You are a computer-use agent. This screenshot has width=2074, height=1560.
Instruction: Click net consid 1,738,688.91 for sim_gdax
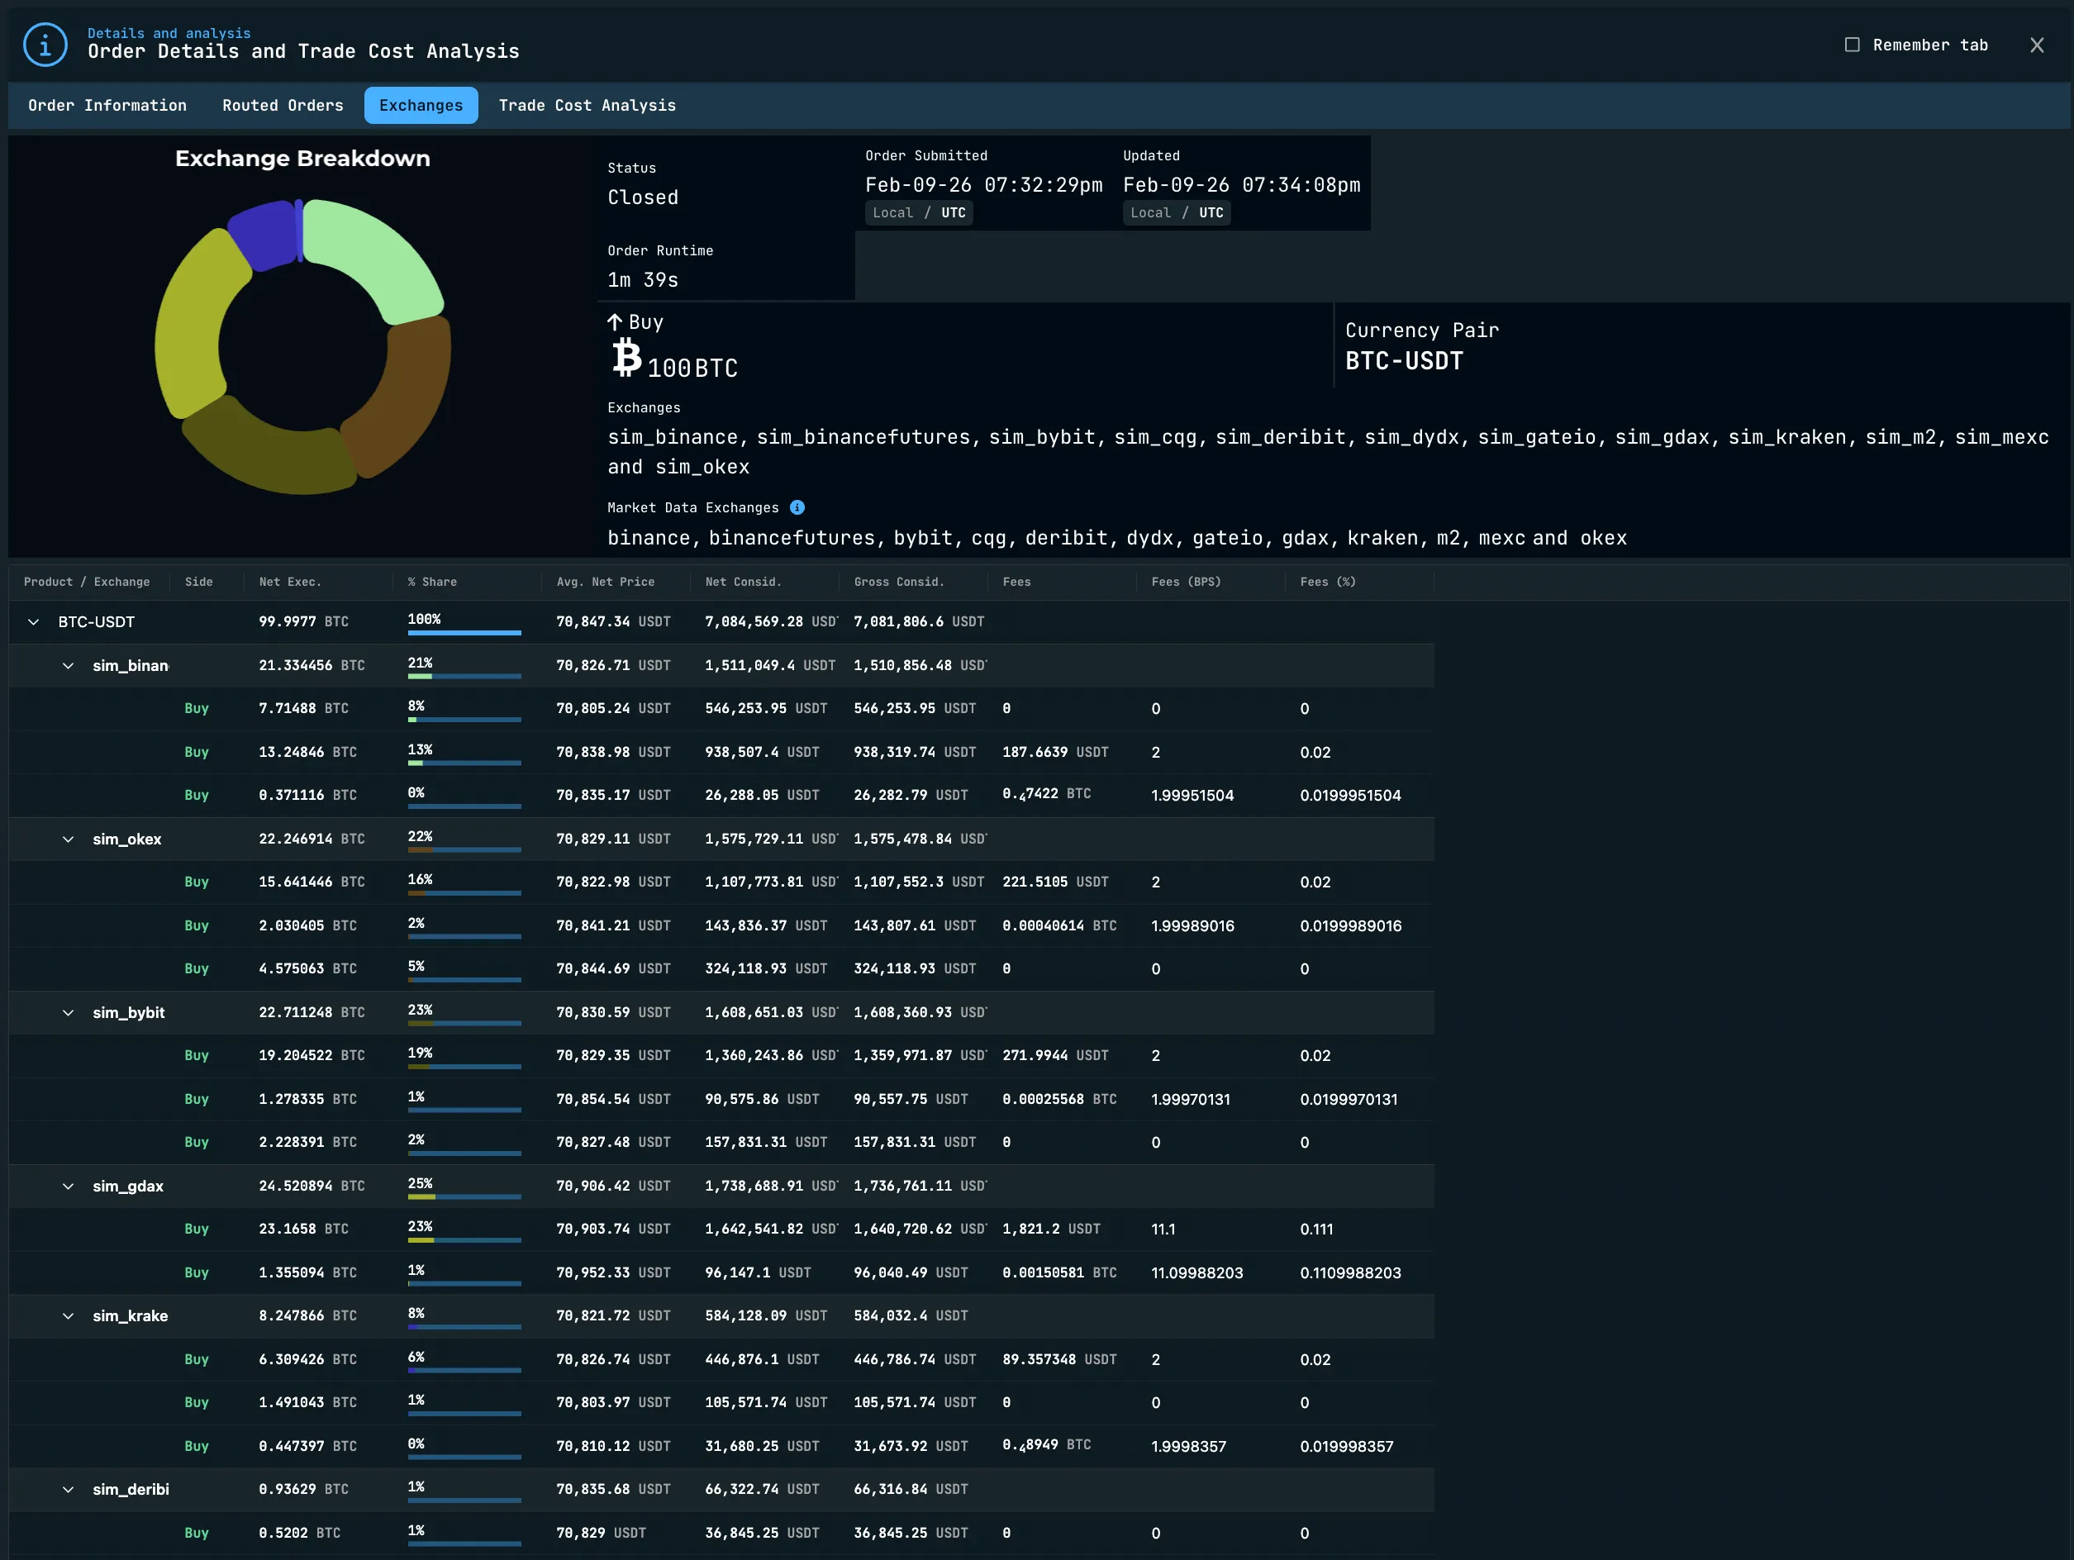click(x=770, y=1186)
